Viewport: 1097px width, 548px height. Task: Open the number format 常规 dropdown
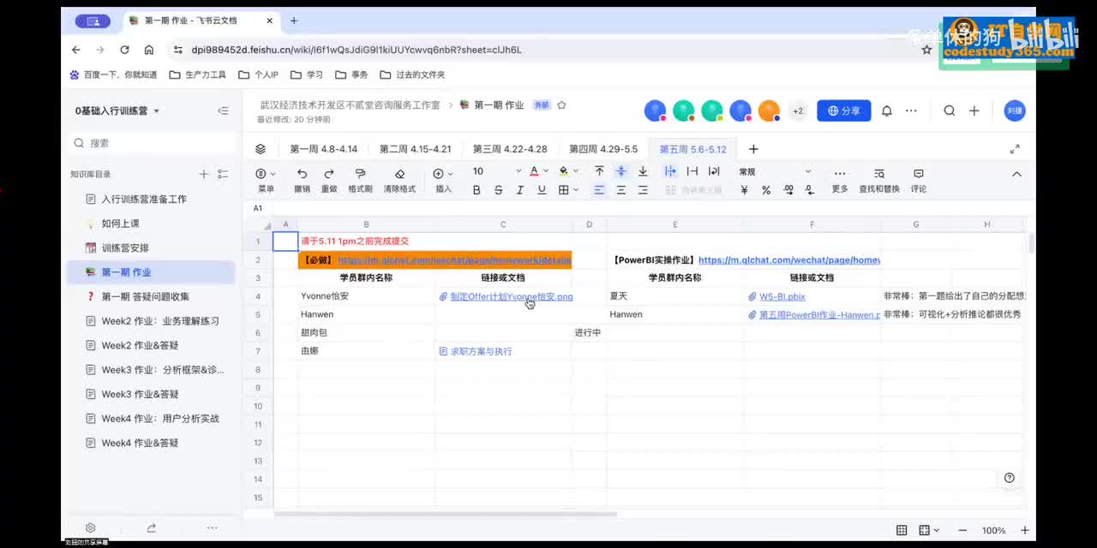pos(774,171)
